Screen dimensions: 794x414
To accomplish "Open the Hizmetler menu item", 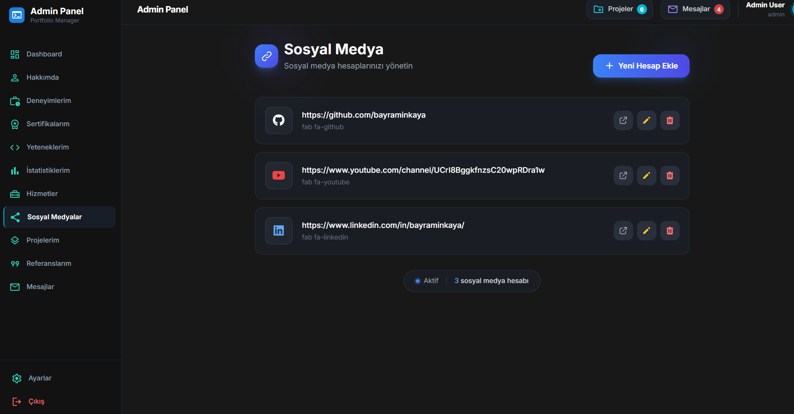I will point(60,194).
